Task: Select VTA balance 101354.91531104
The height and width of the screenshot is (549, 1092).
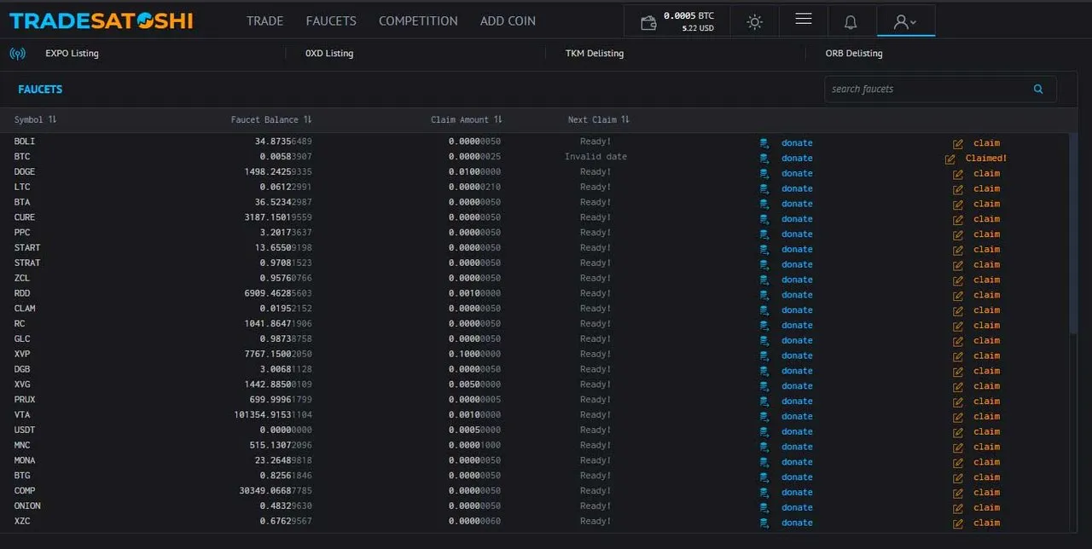Action: 271,415
